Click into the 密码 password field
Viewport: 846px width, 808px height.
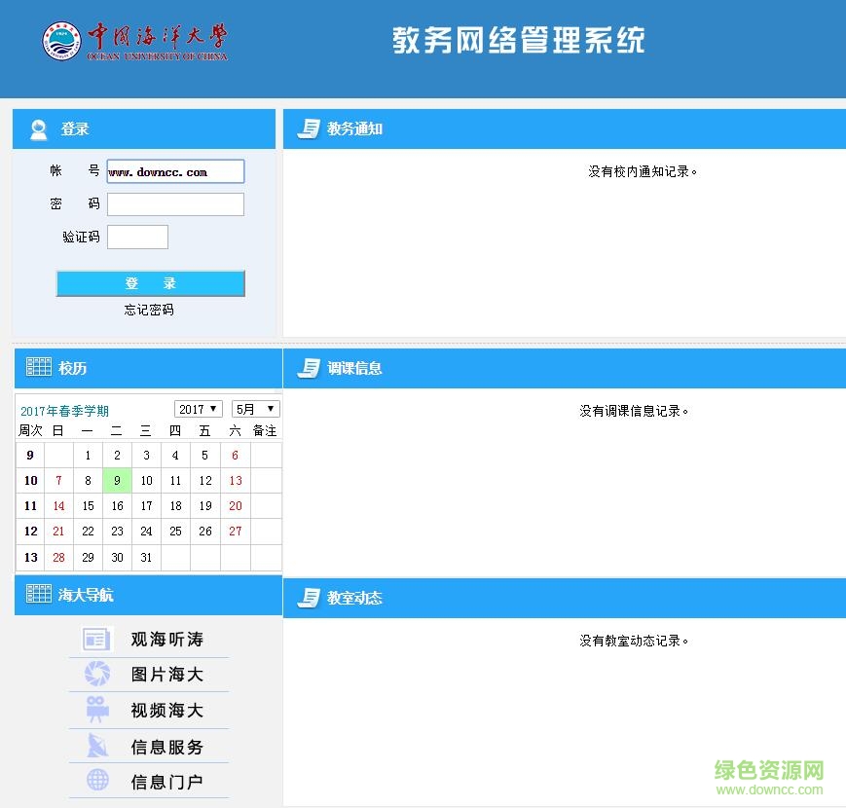coord(175,204)
